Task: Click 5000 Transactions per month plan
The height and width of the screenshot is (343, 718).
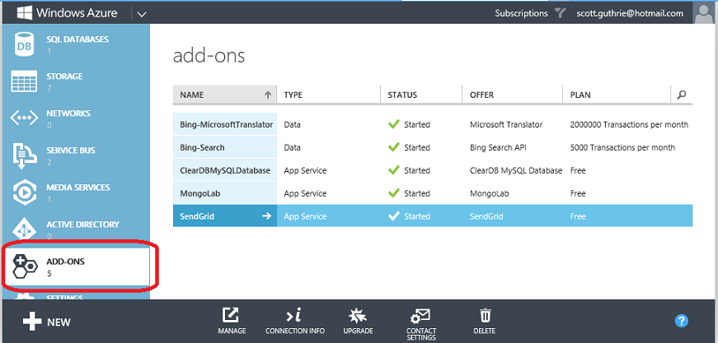Action: point(622,147)
